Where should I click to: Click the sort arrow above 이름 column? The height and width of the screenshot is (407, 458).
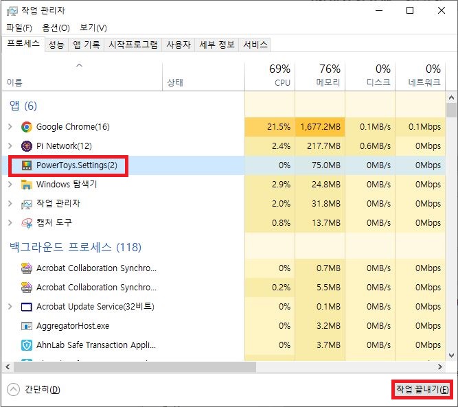pyautogui.click(x=79, y=65)
